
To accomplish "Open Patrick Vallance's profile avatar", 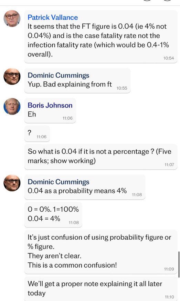I will pyautogui.click(x=12, y=18).
